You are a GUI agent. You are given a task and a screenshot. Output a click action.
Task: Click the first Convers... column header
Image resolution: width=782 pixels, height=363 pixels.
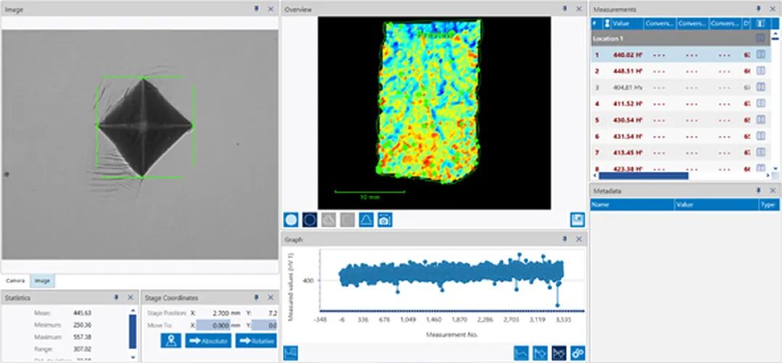point(660,23)
